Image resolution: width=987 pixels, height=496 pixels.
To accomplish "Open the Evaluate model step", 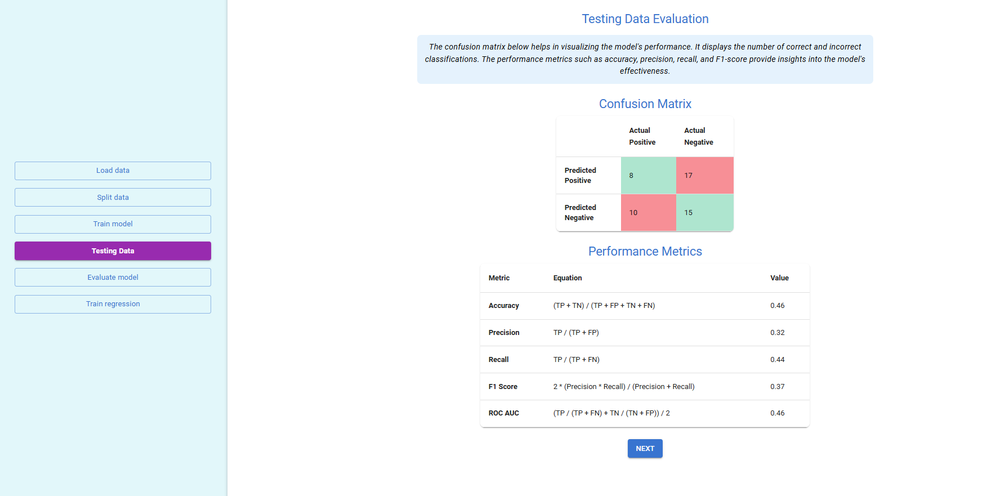I will (x=113, y=278).
